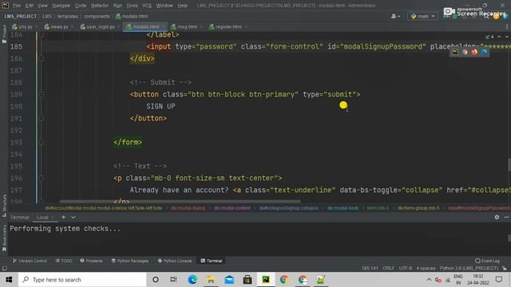Fold the closing button at line 191
Image resolution: width=511 pixels, height=287 pixels.
tap(42, 119)
